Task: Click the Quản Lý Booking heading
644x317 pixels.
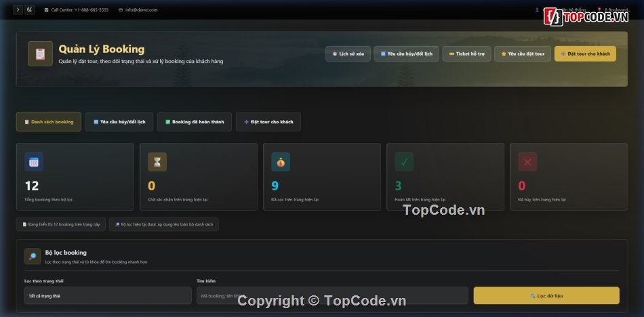Action: 102,49
